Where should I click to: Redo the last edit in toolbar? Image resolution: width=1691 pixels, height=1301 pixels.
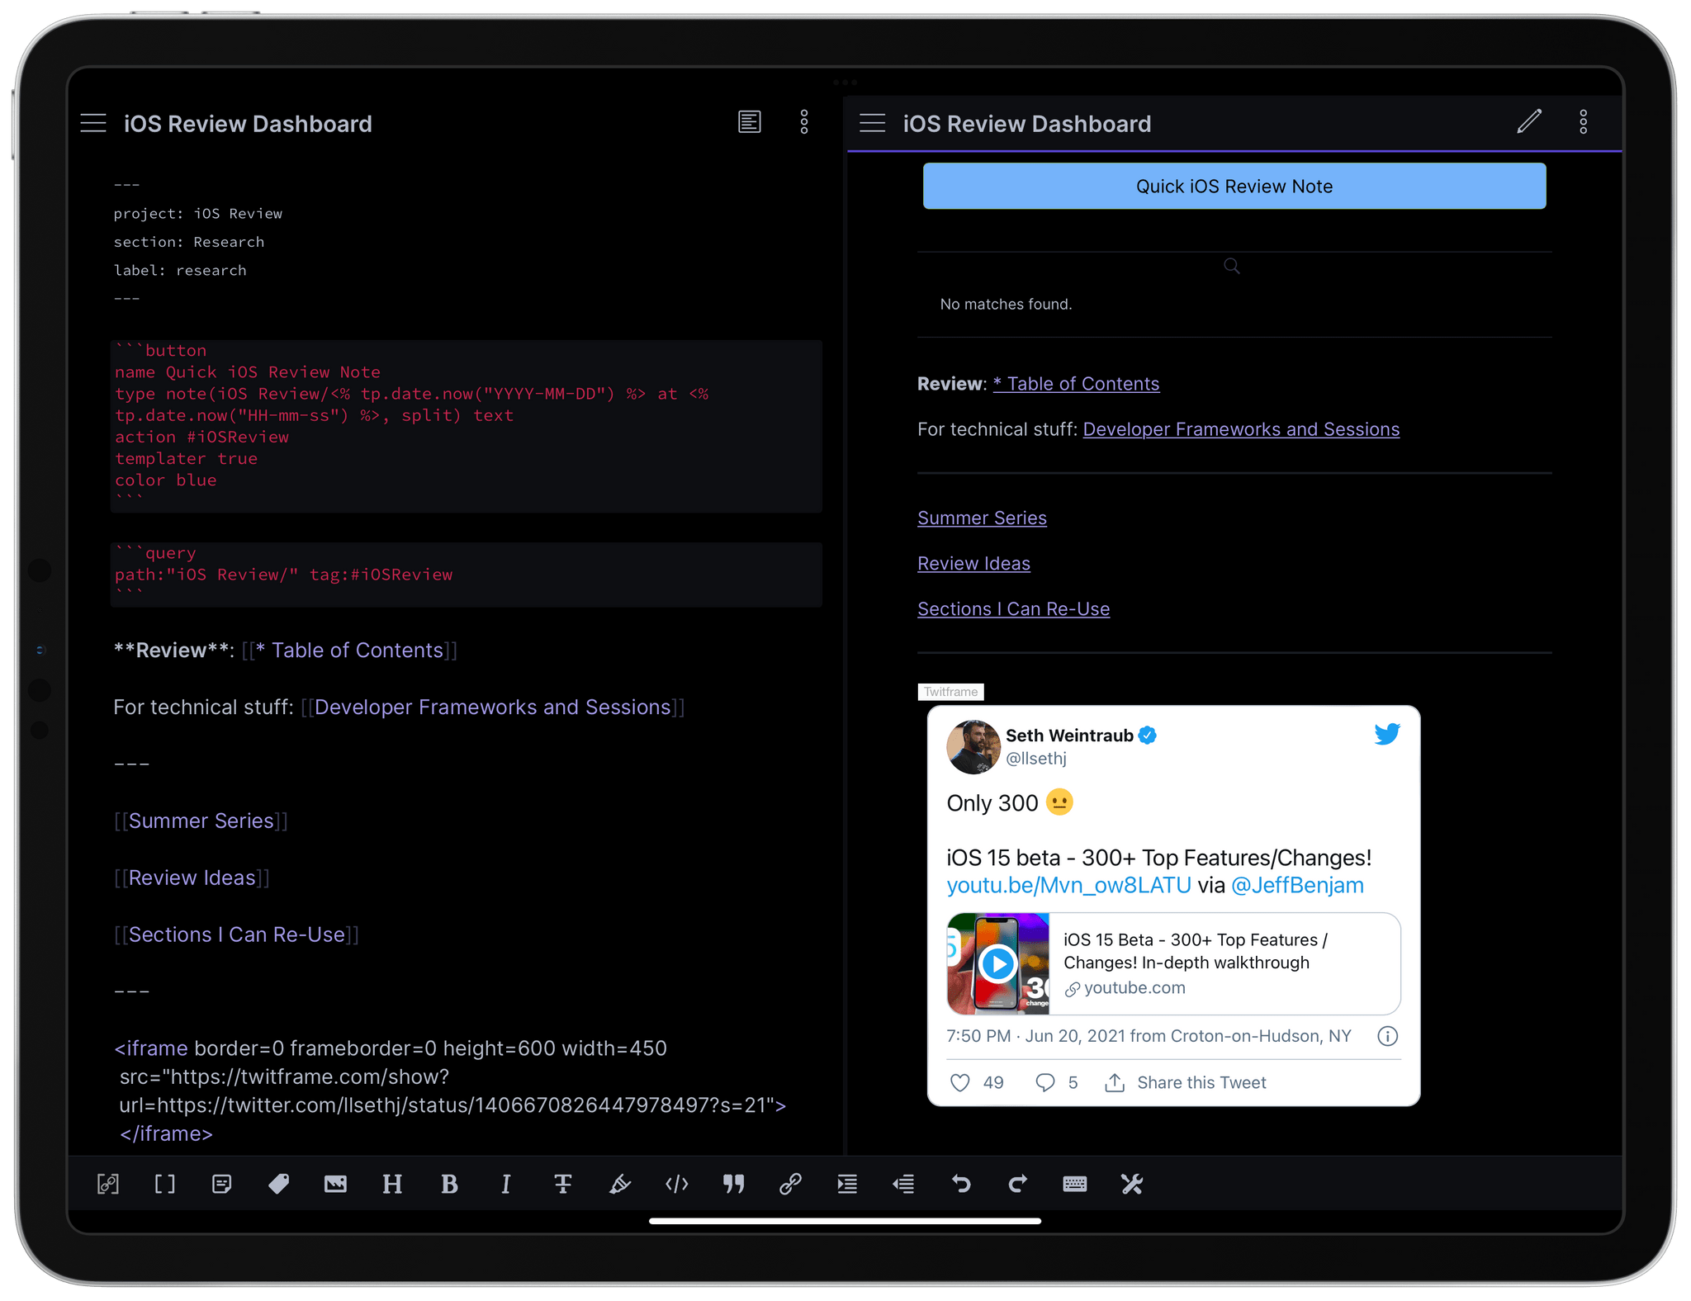coord(1018,1184)
